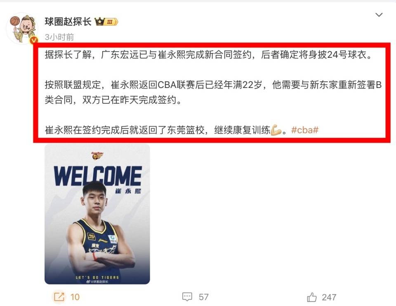
Task: Open the post options chevron dropdown
Action: pos(379,15)
